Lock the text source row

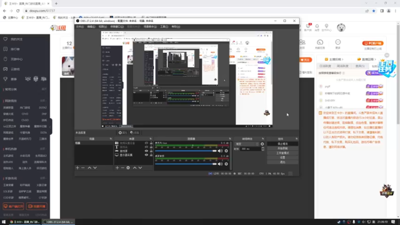(x=151, y=147)
